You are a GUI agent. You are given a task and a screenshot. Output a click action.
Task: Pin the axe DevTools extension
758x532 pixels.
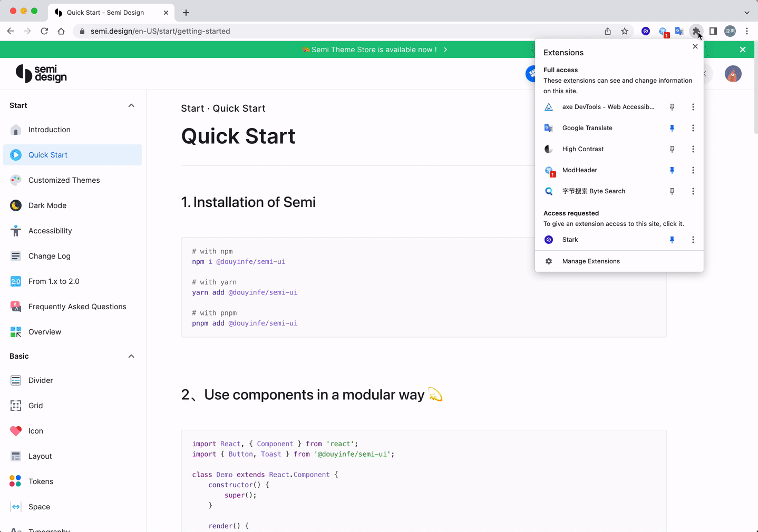point(672,107)
